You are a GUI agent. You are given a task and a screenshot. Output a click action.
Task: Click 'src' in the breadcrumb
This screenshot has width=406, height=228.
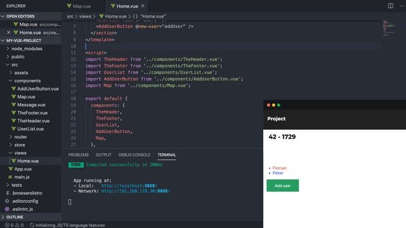click(70, 16)
